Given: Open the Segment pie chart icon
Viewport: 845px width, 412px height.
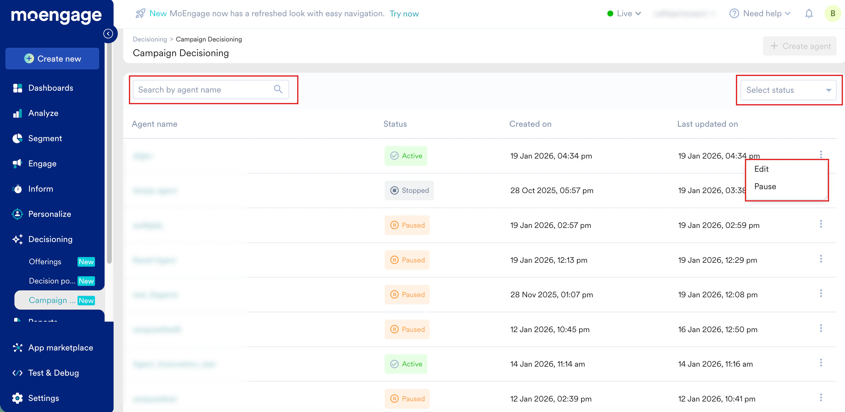Looking at the screenshot, I should (17, 138).
